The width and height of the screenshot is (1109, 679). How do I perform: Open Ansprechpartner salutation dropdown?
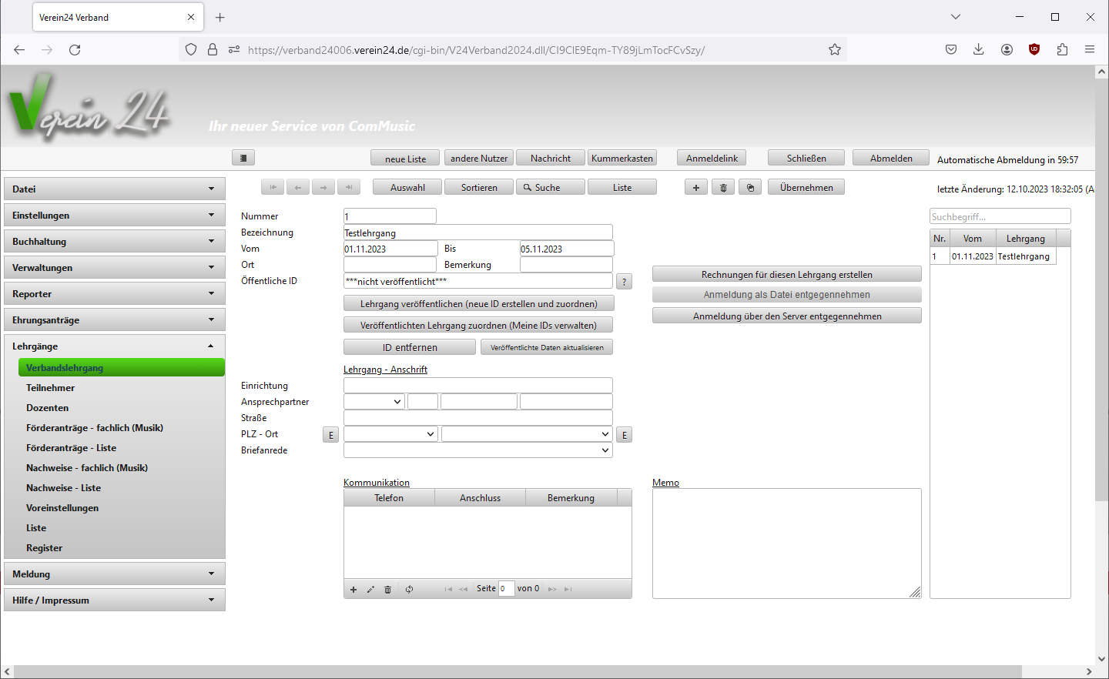[374, 401]
